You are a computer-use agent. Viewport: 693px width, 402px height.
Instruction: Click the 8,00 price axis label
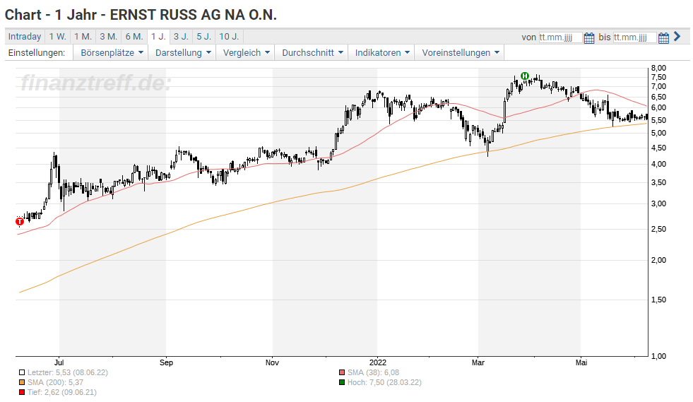tap(658, 68)
